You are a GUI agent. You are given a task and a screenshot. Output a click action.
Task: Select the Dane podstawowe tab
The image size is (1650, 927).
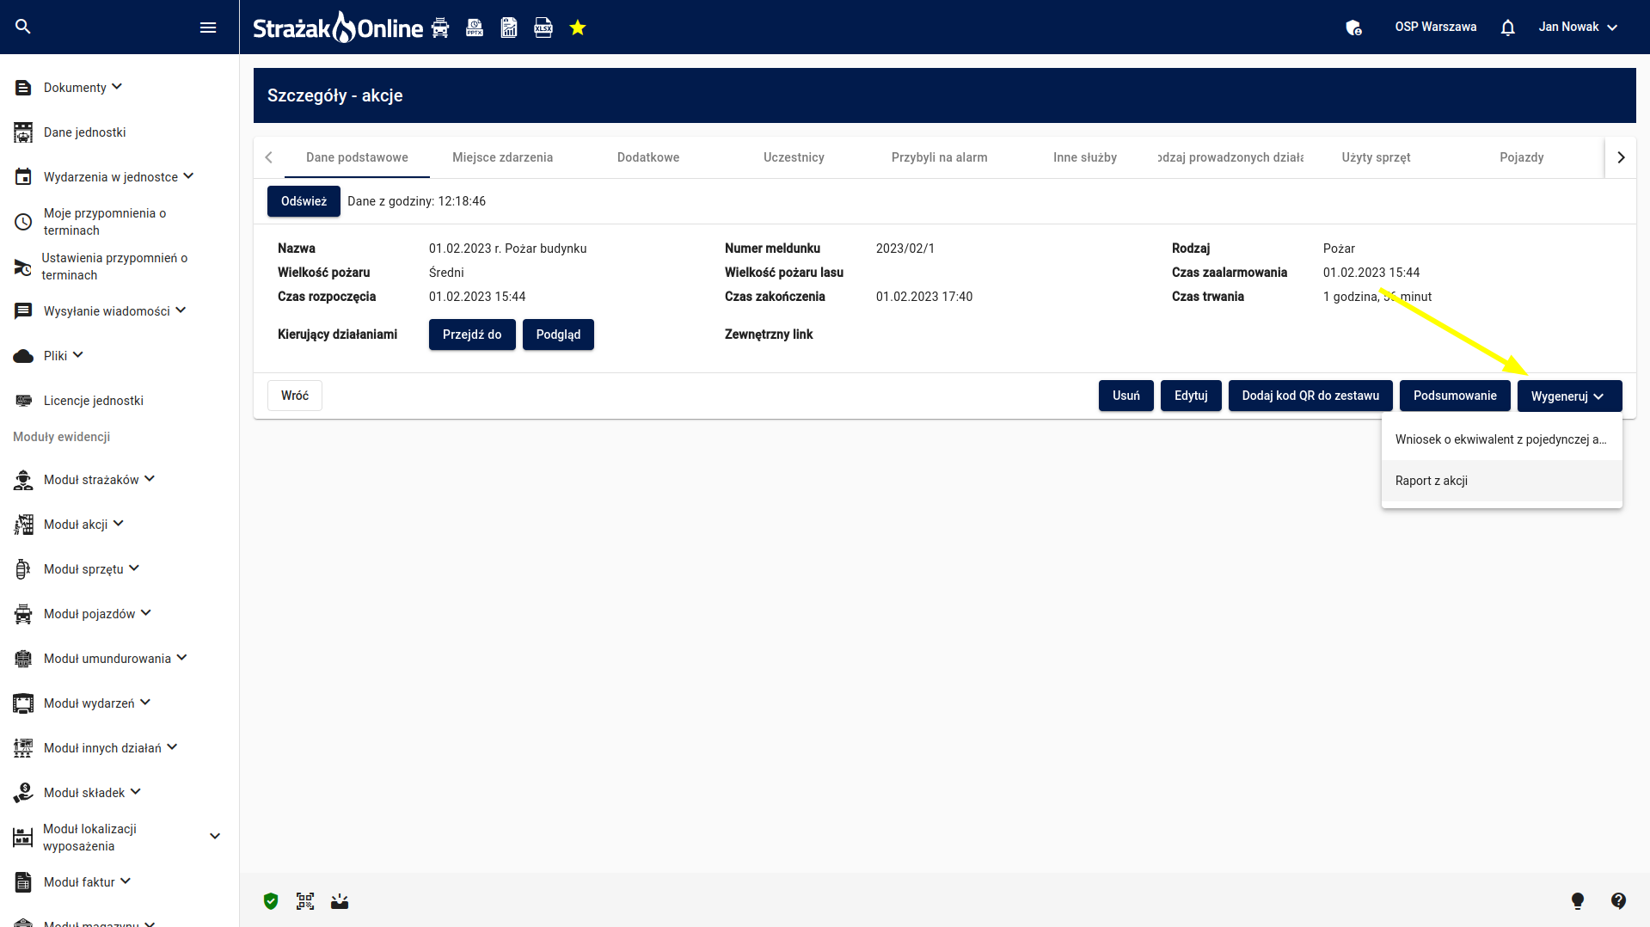click(x=357, y=157)
